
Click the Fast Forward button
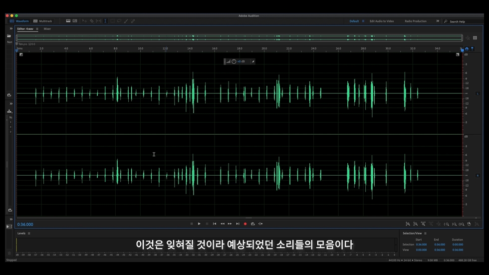pos(230,224)
